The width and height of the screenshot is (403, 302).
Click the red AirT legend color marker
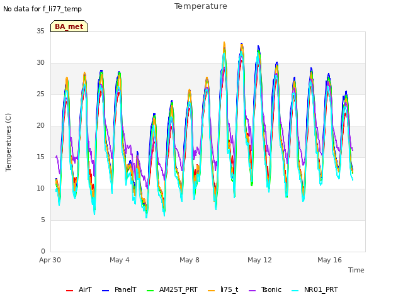click(x=69, y=291)
